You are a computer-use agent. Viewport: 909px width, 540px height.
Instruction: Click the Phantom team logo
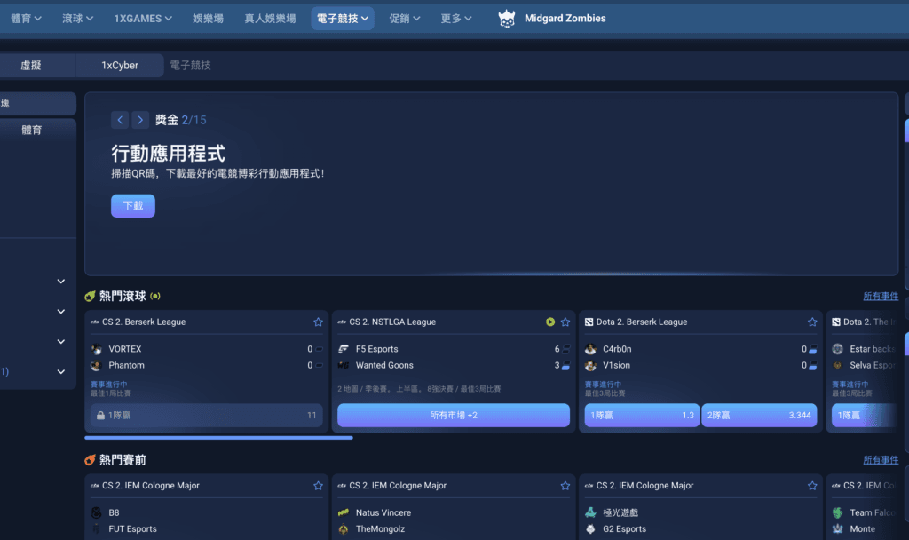97,365
